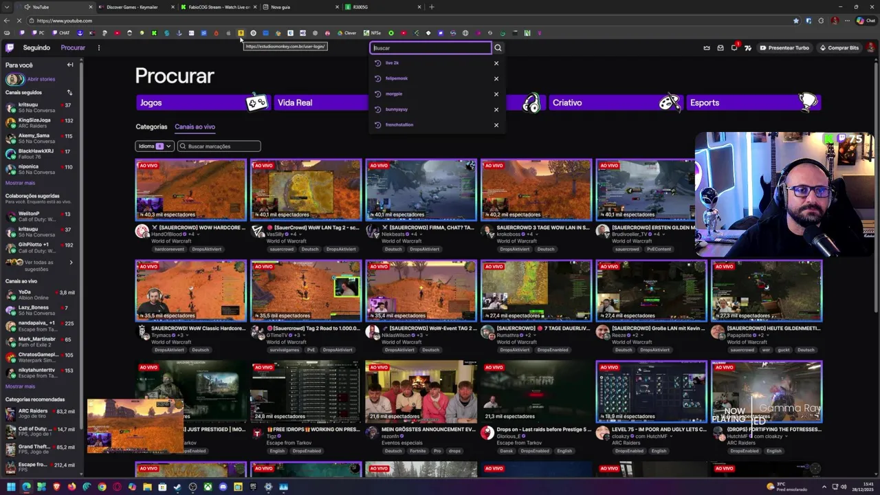
Task: Select the Canais ao vivo tab
Action: point(195,126)
